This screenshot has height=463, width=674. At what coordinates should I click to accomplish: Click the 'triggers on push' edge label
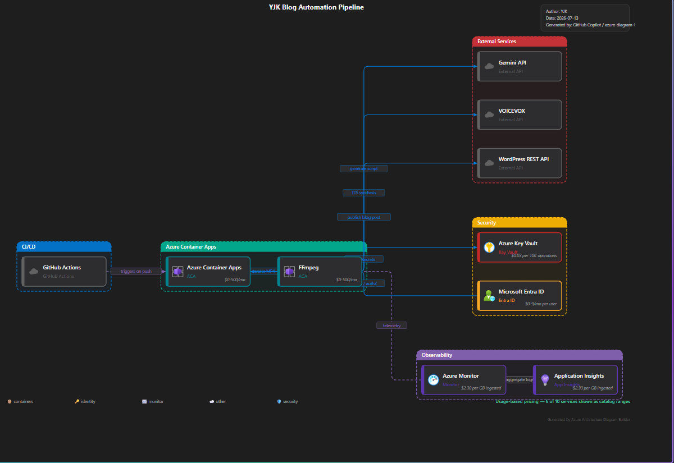click(x=136, y=271)
